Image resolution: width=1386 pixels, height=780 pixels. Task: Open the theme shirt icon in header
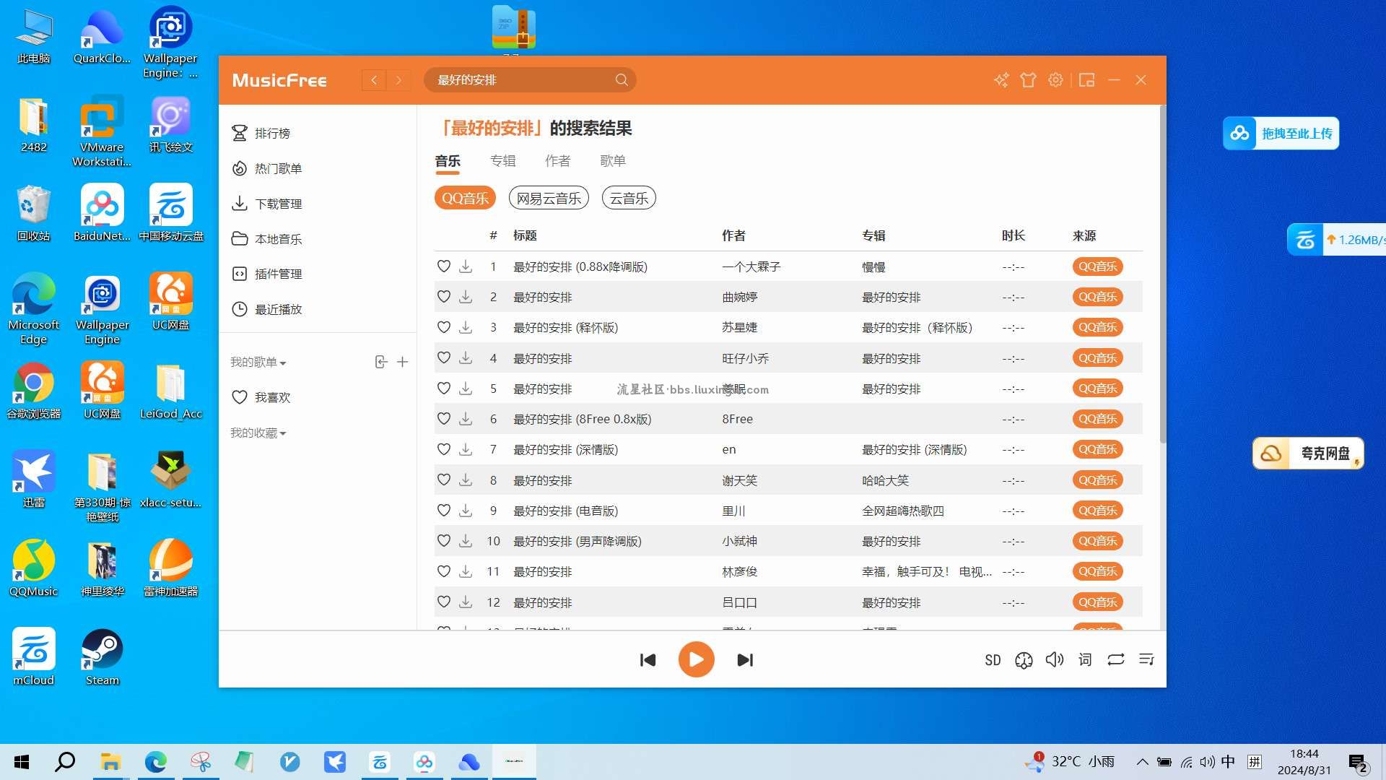click(1028, 80)
